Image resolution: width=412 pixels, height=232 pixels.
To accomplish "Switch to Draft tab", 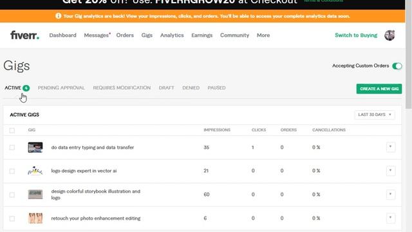I will click(x=166, y=88).
